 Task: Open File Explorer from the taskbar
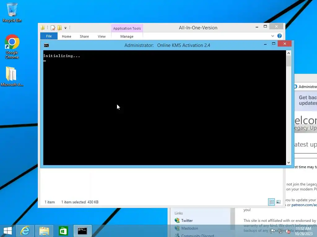click(x=44, y=231)
